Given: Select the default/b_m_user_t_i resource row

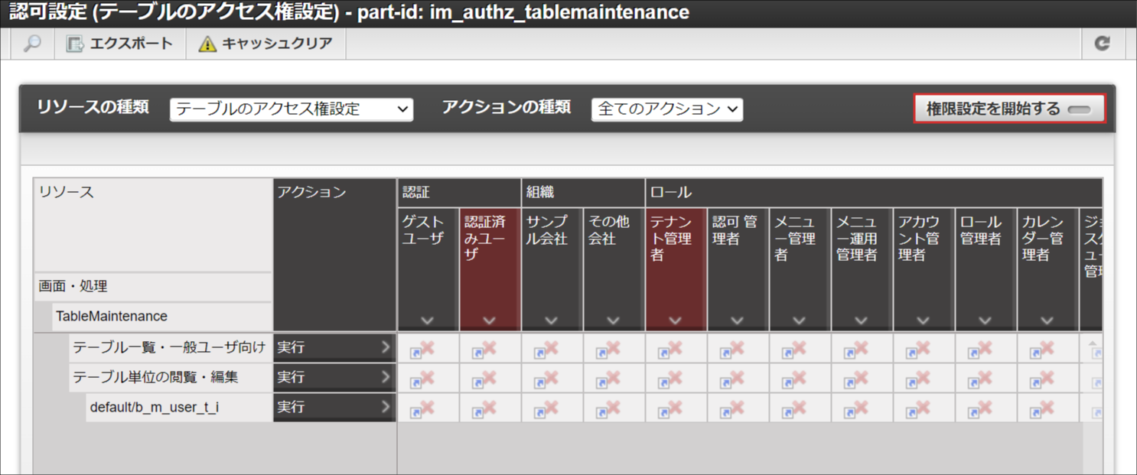Looking at the screenshot, I should 155,407.
